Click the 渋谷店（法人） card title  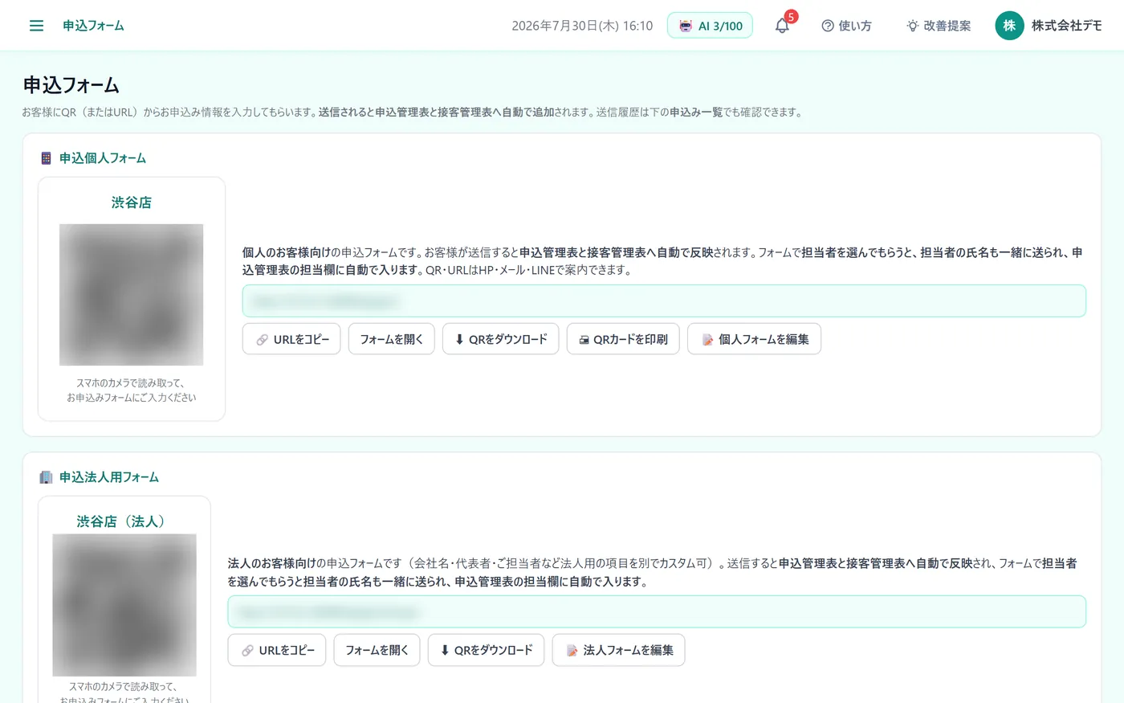(124, 521)
